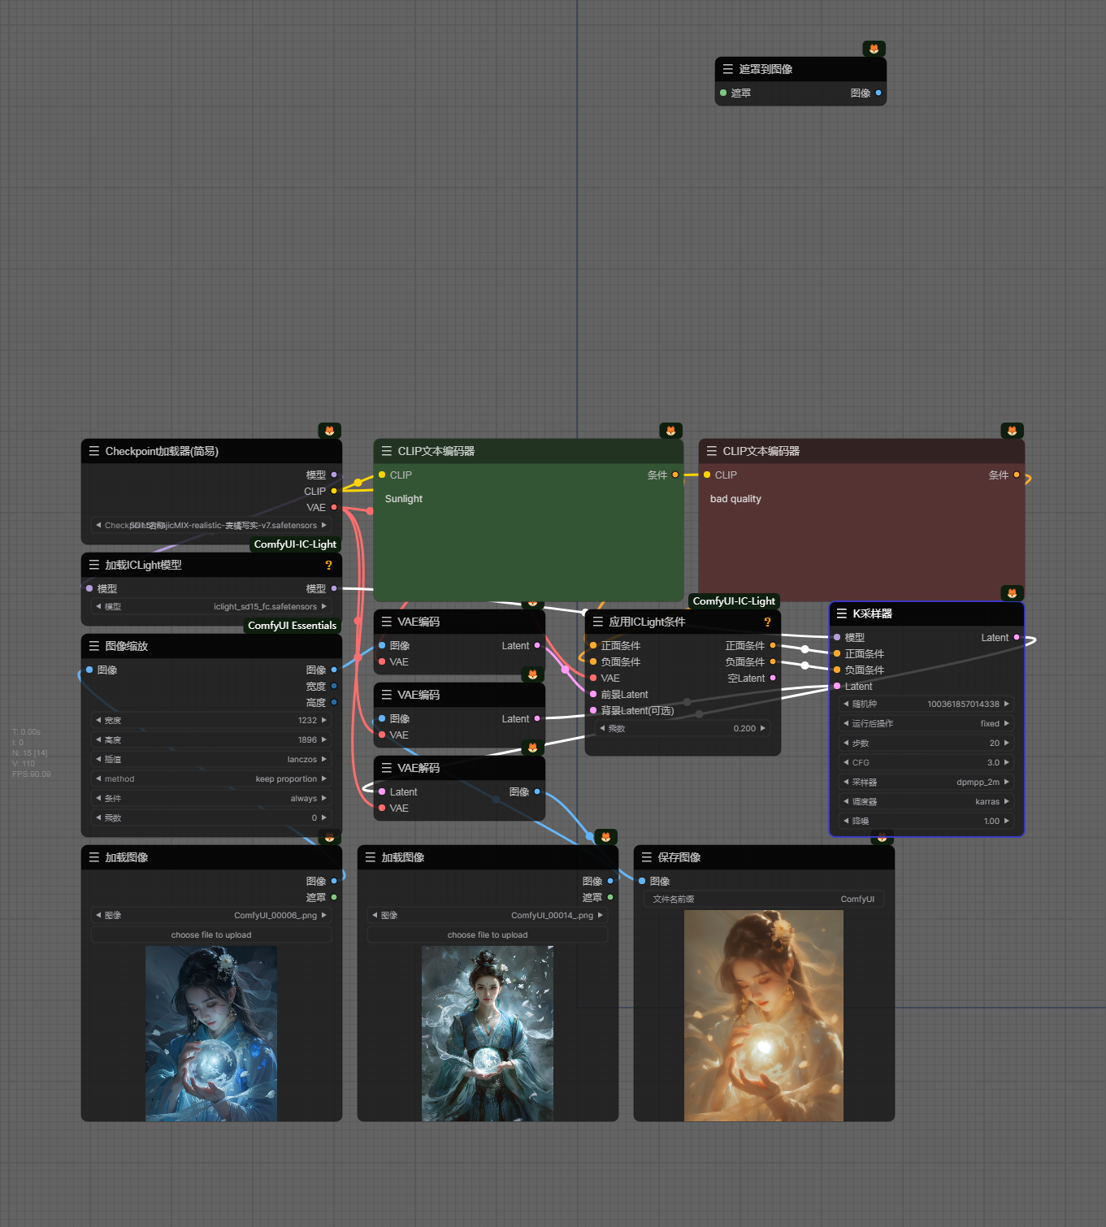Click the preview image of ComfyUI_00014_.png

[x=488, y=1034]
